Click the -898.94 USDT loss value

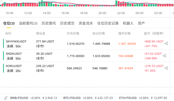tap(154, 41)
